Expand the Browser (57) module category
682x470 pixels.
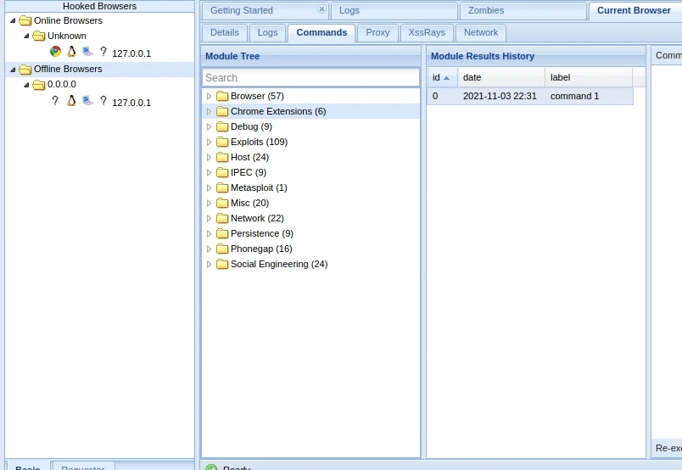pos(209,96)
